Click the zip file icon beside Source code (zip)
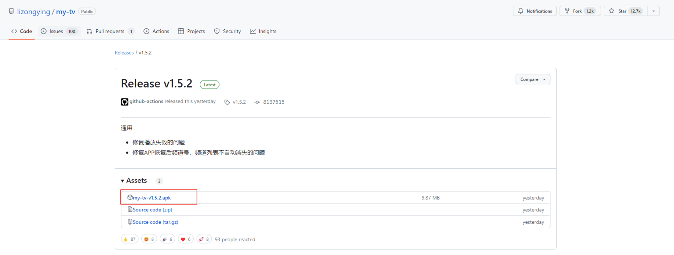This screenshot has width=674, height=255. 130,210
